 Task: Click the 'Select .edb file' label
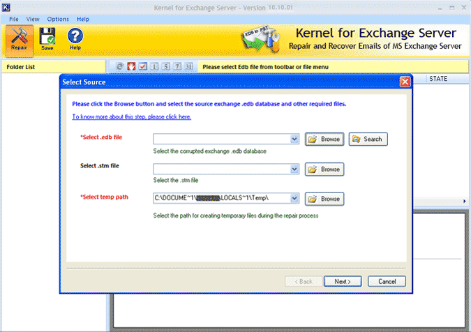pos(101,137)
